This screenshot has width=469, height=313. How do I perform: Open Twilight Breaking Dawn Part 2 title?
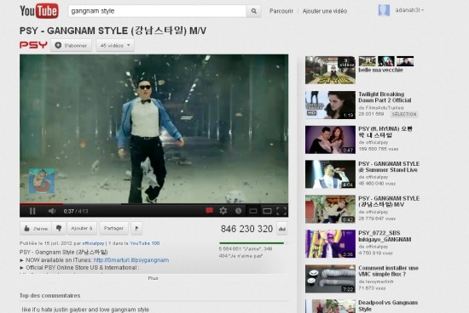pos(385,97)
